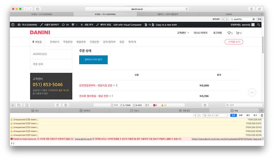Open ADDRESSES in account sidebar
The height and width of the screenshot is (160, 274).
click(51, 54)
